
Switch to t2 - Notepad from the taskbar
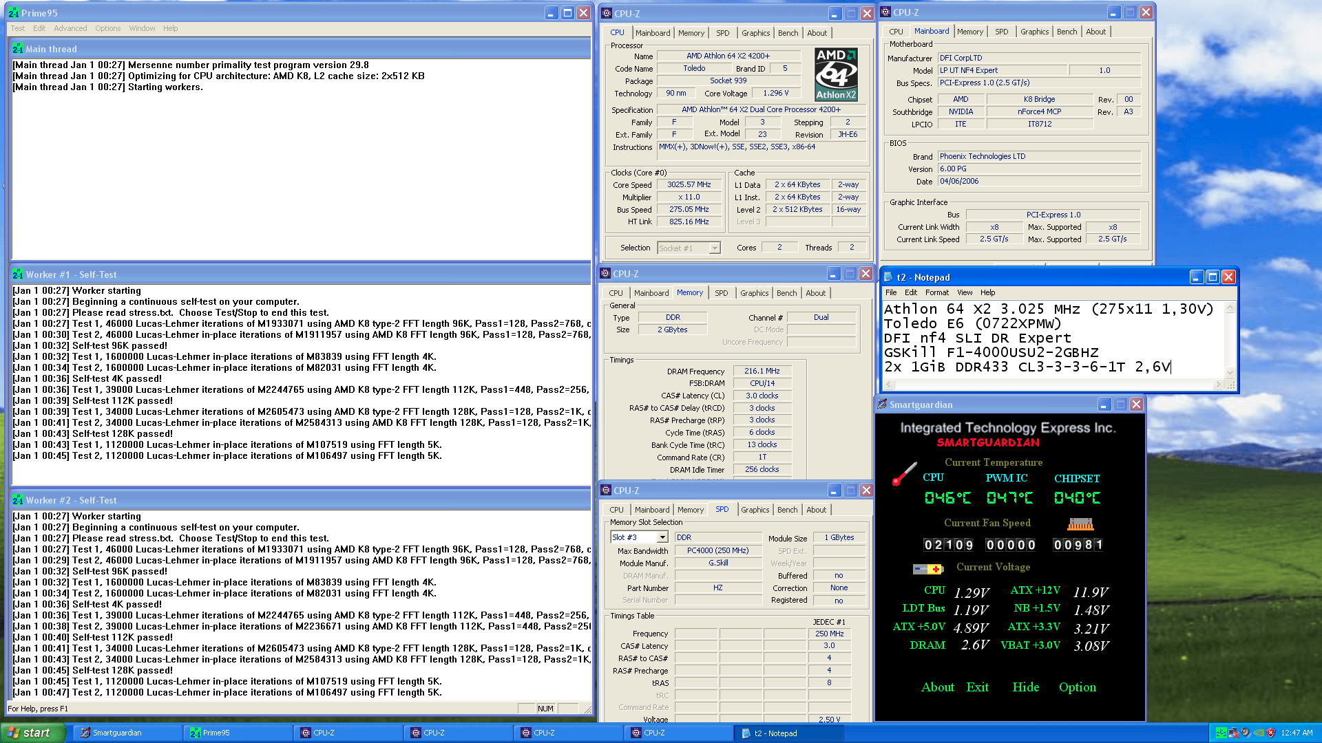[788, 733]
